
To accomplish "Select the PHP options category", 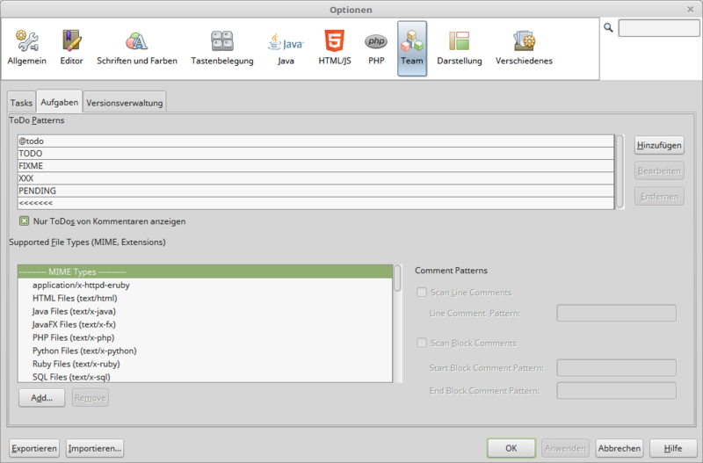I will [x=376, y=48].
